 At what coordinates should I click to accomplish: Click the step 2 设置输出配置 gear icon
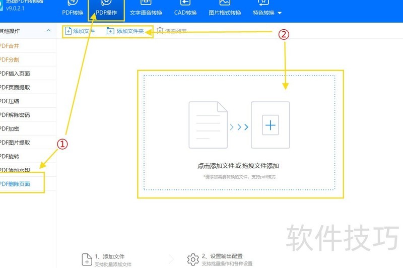click(x=193, y=259)
